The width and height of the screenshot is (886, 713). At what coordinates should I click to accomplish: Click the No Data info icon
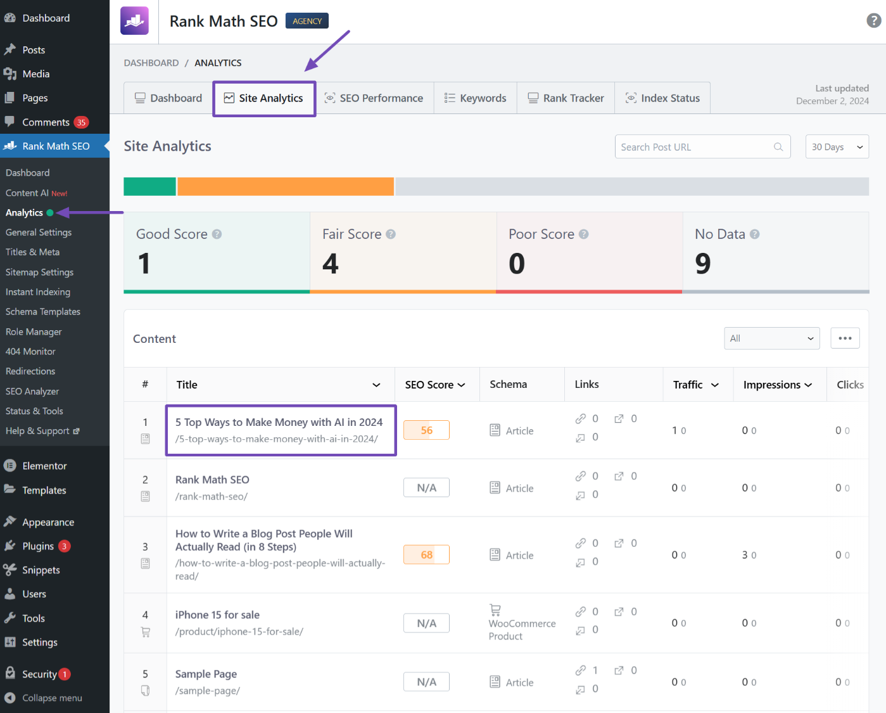coord(755,234)
